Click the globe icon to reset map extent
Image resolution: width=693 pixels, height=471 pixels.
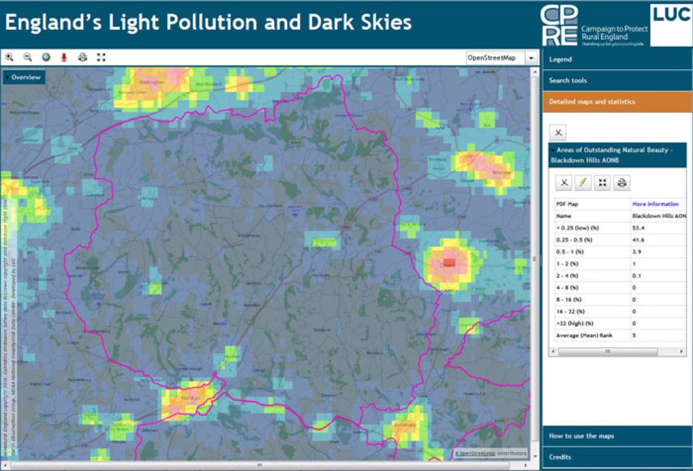point(45,58)
